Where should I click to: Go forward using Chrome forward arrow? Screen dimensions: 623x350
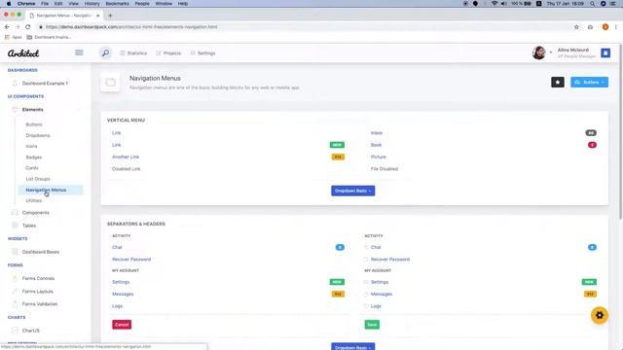click(18, 27)
